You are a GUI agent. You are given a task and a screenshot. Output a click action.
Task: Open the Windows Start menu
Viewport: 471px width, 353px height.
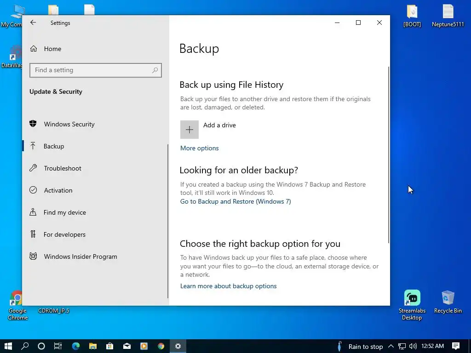[8, 346]
